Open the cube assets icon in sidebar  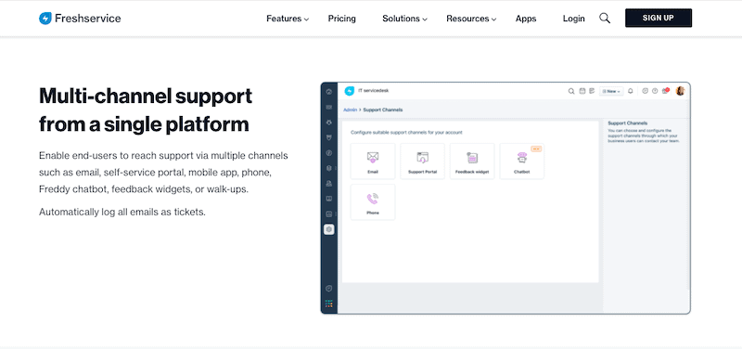point(329,168)
